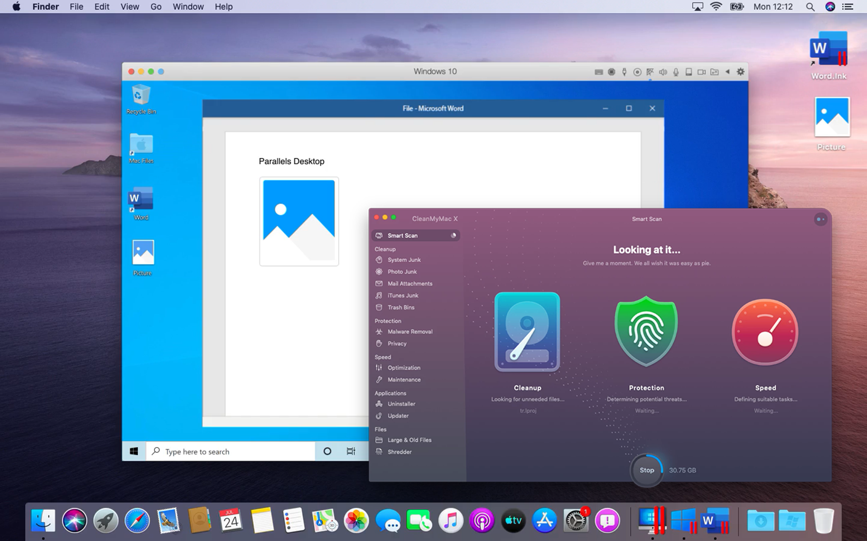Open Wi-Fi status menu

(716, 6)
